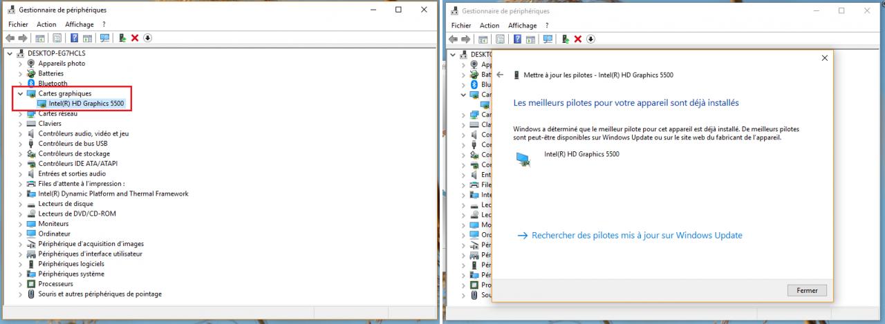Click the Claviers keyboard icon
Image resolution: width=885 pixels, height=324 pixels.
[31, 124]
